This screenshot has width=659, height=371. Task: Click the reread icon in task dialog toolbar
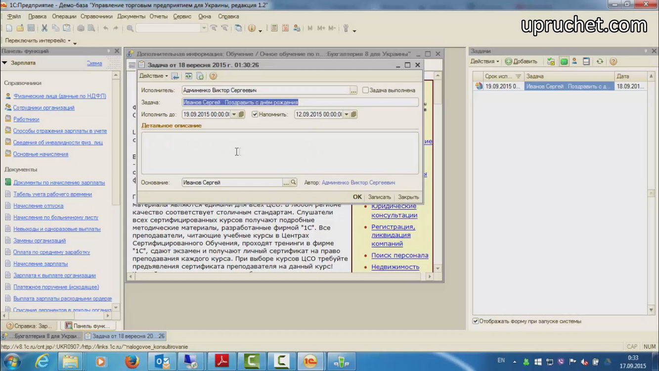point(188,76)
